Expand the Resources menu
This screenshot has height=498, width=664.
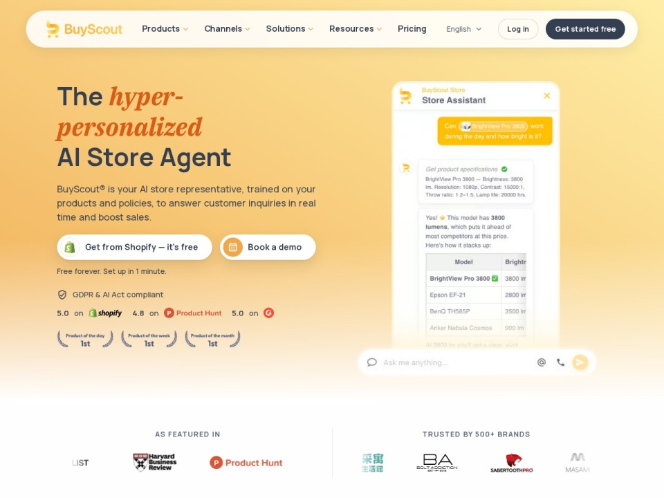tap(356, 29)
